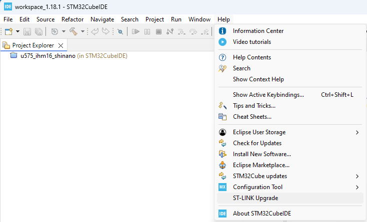Click the STM32CubeIDE title bar app icon
367x222 pixels.
(x=8, y=6)
